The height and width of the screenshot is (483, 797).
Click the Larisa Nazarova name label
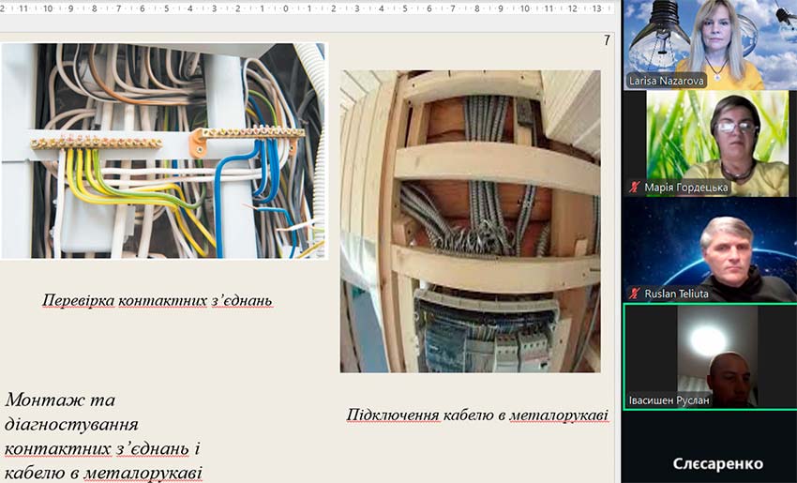(x=667, y=82)
